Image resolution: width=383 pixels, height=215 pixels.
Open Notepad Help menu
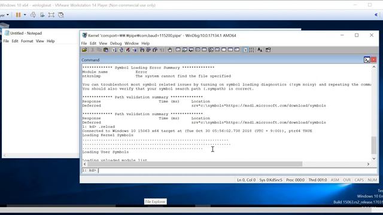pyautogui.click(x=50, y=41)
